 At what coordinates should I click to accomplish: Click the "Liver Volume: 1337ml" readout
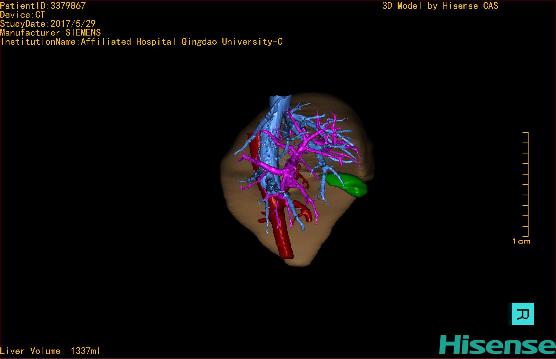tap(50, 351)
